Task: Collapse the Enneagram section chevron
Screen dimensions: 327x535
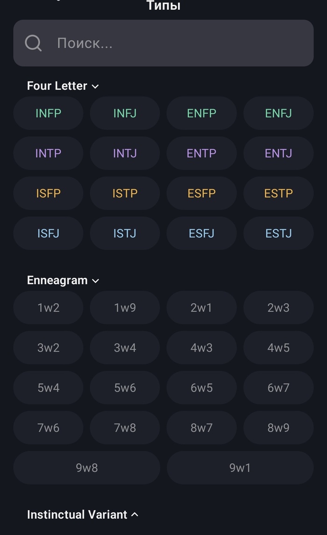Action: click(95, 281)
